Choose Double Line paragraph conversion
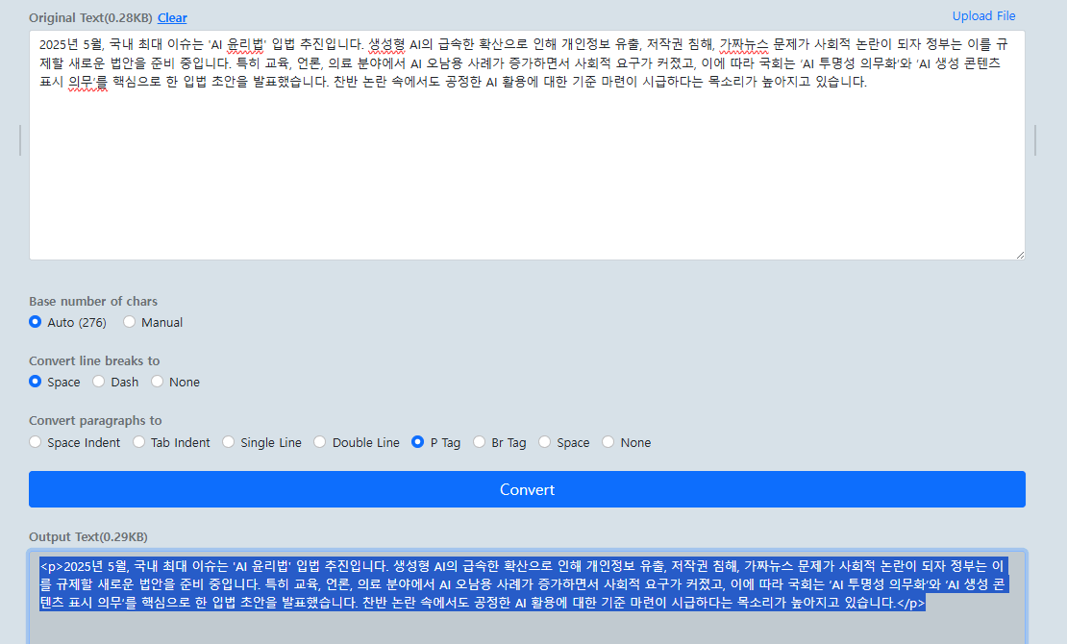 pyautogui.click(x=319, y=442)
